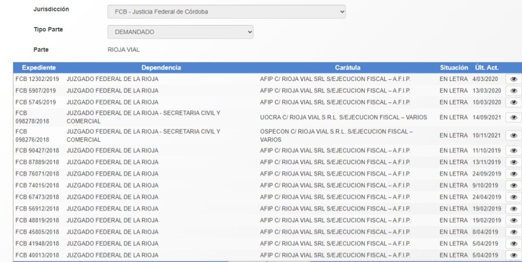This screenshot has width=522, height=262.
Task: Click date 14/09/2021
Action: (x=486, y=117)
